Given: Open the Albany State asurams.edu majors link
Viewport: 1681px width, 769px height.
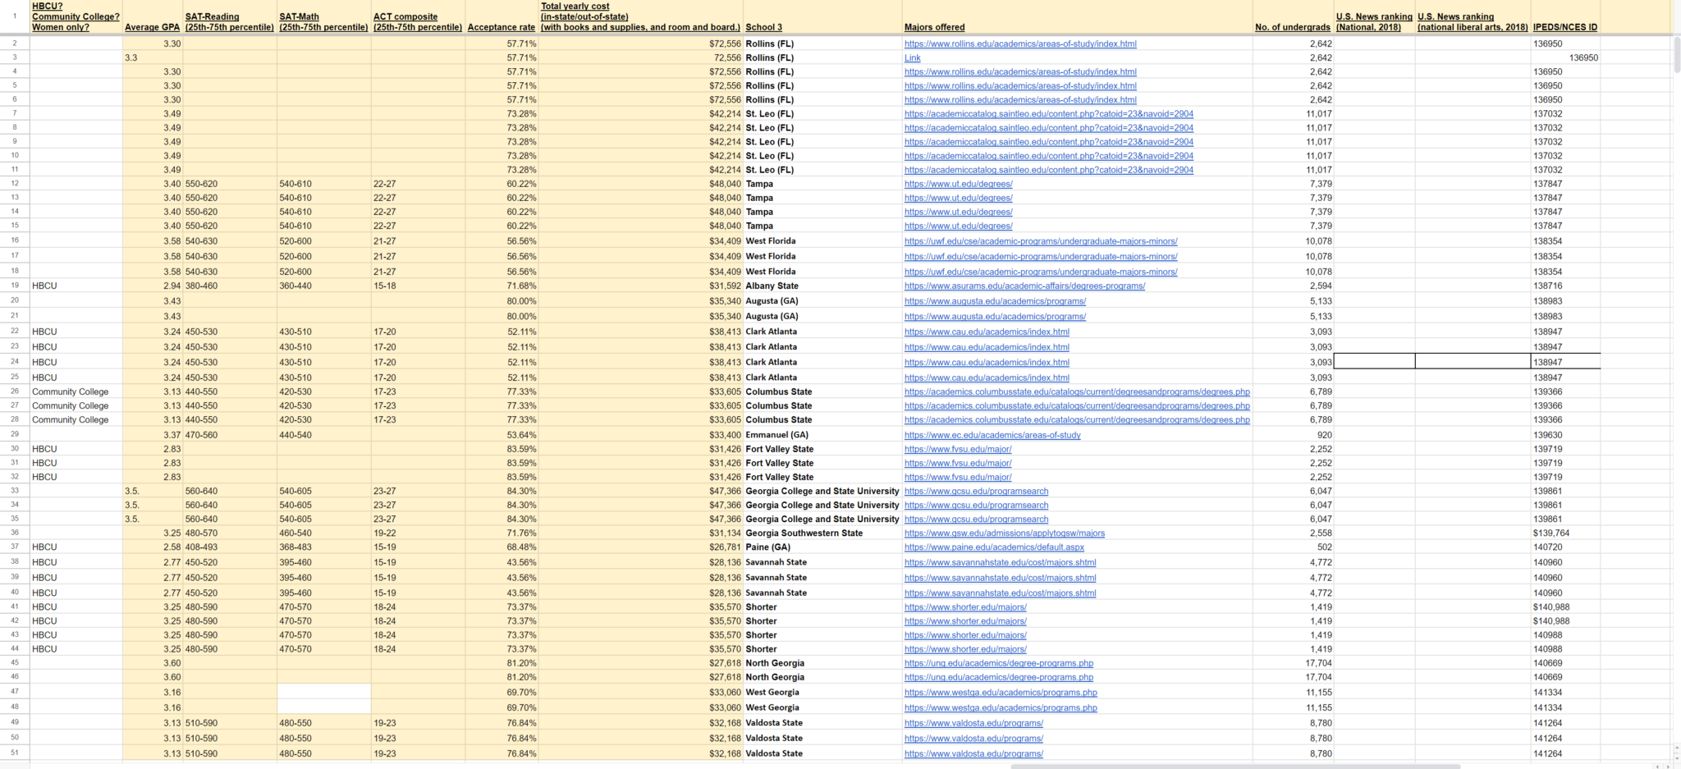Looking at the screenshot, I should 1024,286.
